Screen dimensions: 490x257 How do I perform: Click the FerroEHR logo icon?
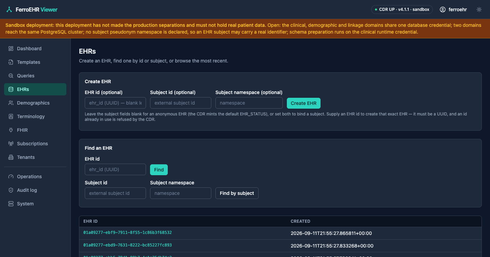click(9, 10)
